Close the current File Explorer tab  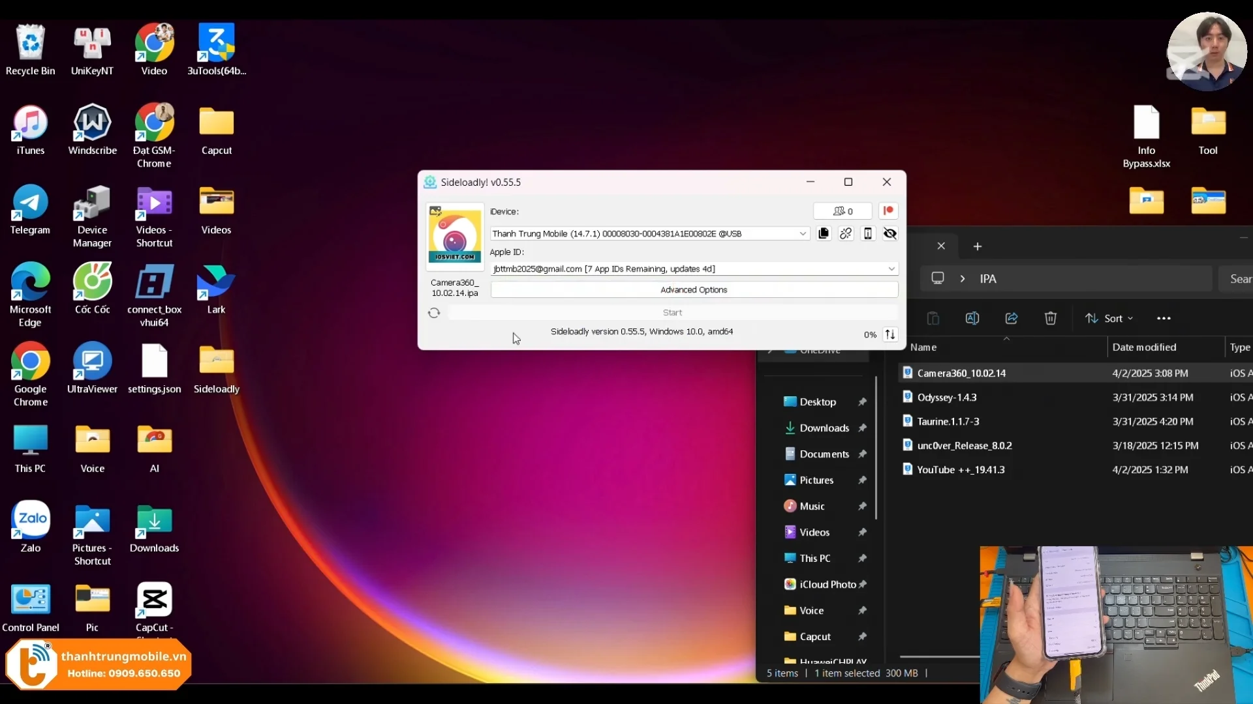941,246
